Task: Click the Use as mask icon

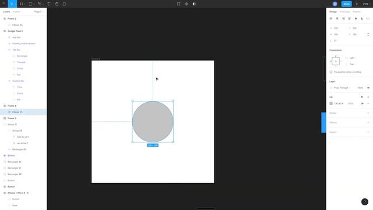Action: [194, 4]
